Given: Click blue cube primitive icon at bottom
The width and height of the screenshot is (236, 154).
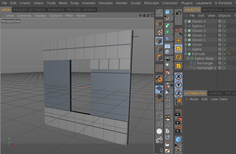Looking at the screenshot, I should [x=178, y=140].
